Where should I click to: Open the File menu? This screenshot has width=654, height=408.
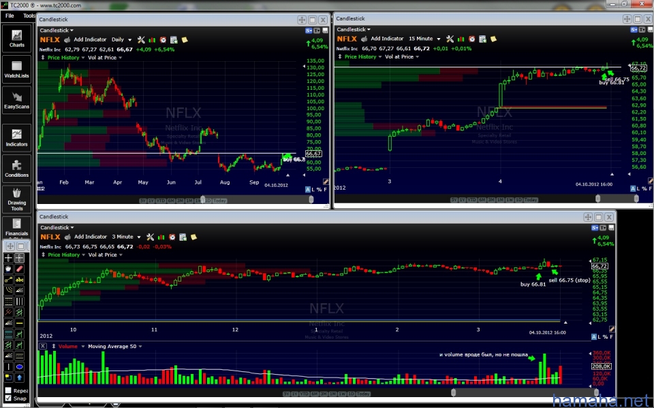click(x=10, y=16)
